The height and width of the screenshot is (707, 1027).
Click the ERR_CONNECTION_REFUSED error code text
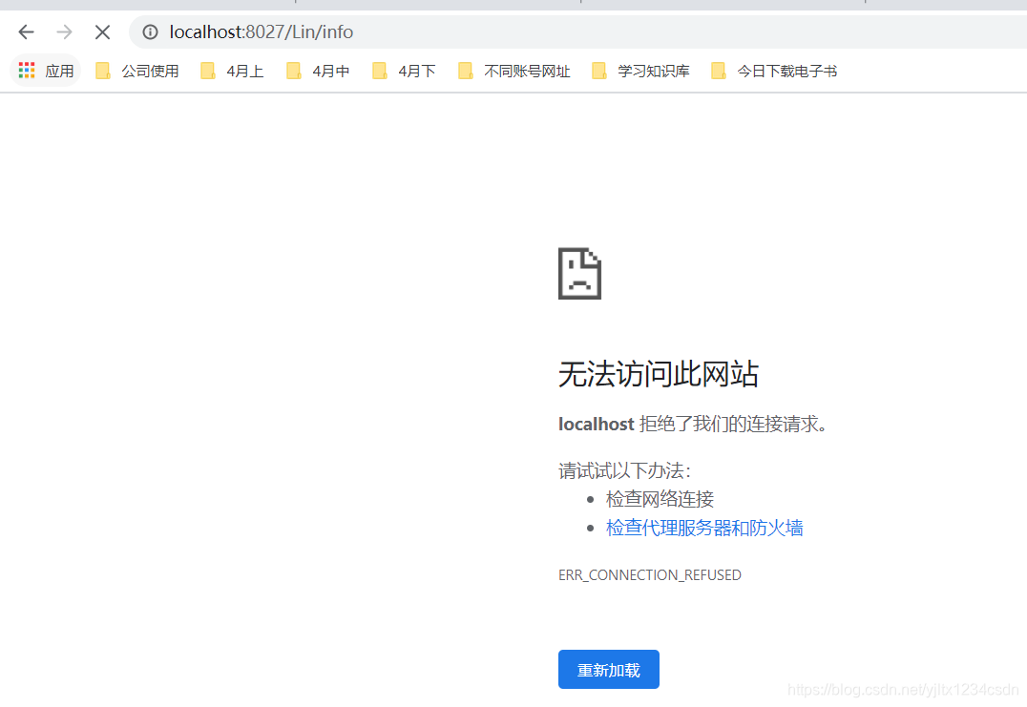click(x=650, y=574)
